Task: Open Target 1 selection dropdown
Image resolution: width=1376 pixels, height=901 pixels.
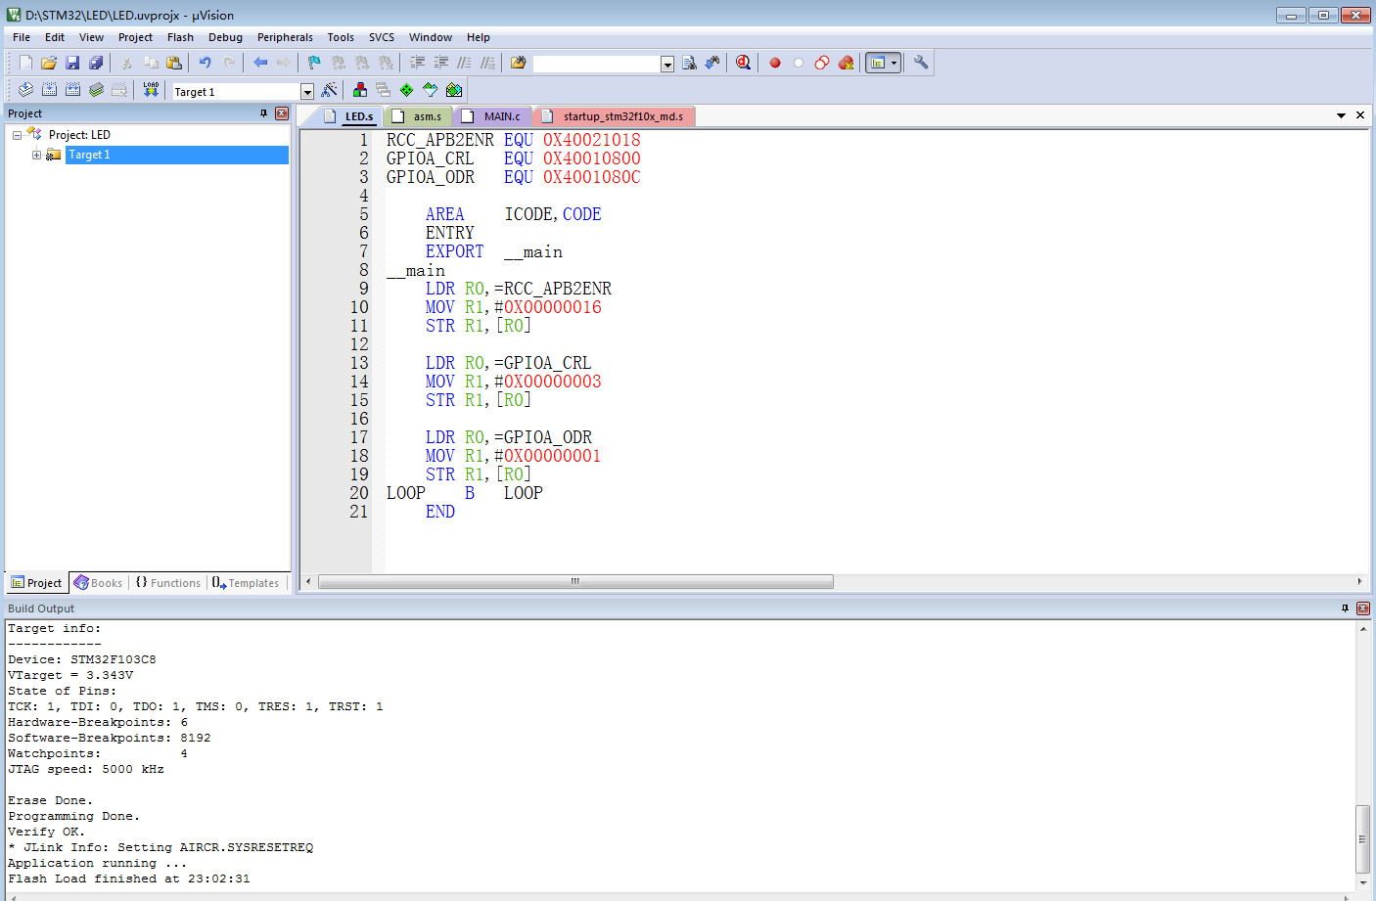Action: click(307, 92)
